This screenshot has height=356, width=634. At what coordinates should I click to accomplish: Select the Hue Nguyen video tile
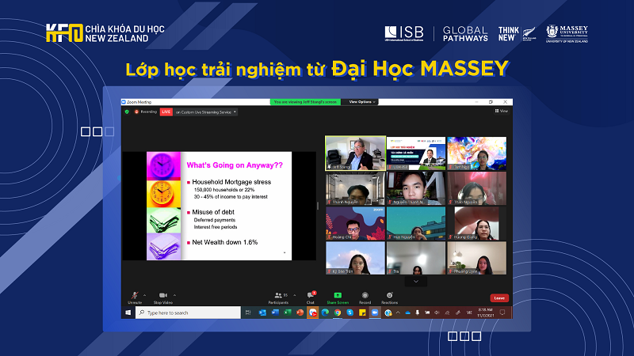click(x=416, y=223)
